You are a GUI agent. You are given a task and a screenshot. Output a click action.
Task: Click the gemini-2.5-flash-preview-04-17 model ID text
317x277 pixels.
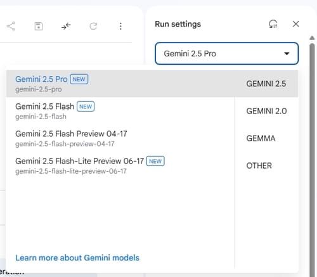click(65, 144)
